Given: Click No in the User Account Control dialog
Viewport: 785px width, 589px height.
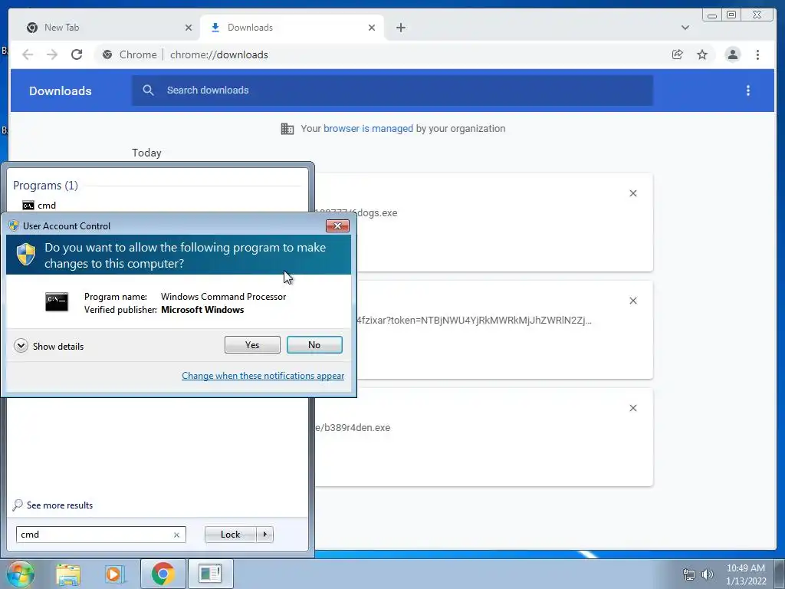Looking at the screenshot, I should [x=314, y=344].
